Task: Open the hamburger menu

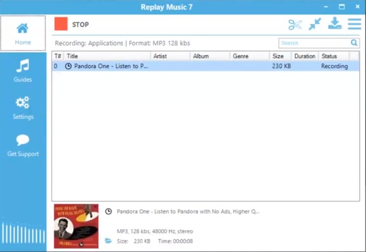Action: pyautogui.click(x=354, y=24)
